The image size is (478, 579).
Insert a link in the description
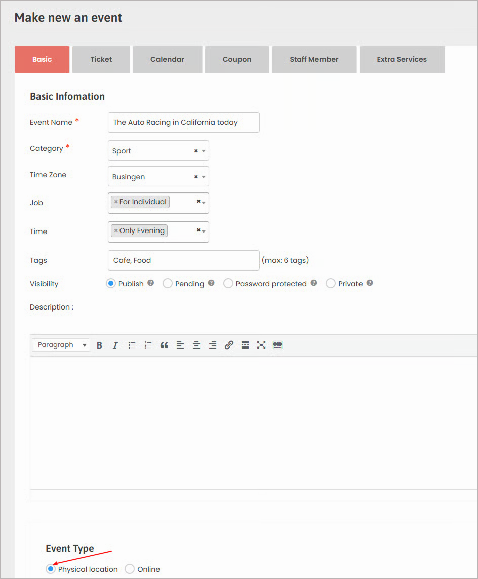point(229,345)
